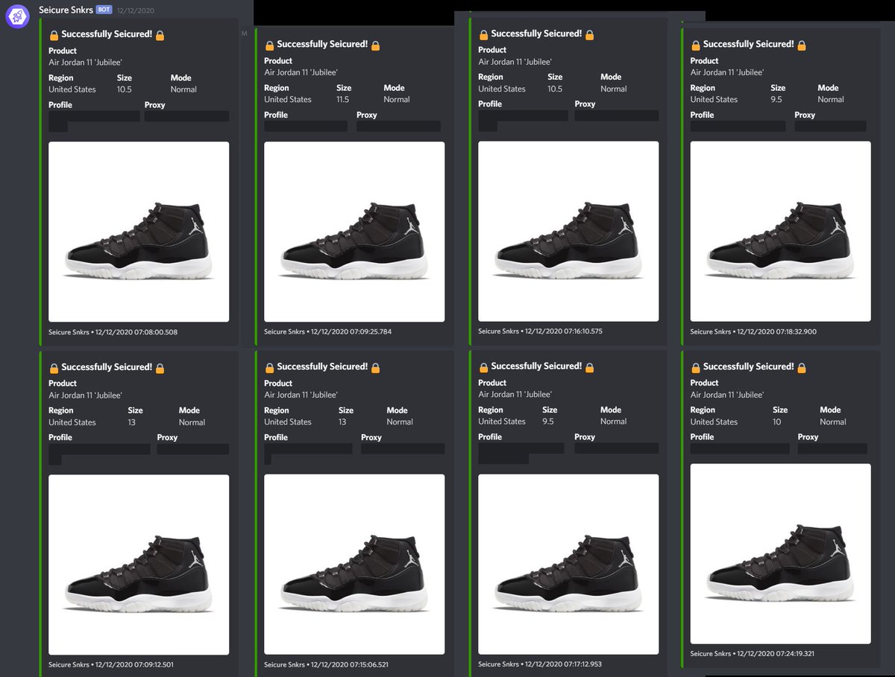Click size value 10 in the 07:24:19.321 embed
Image resolution: width=895 pixels, height=677 pixels.
(776, 422)
